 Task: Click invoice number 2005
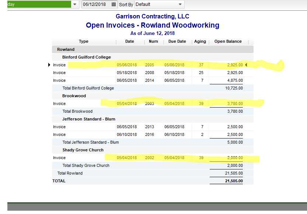(150, 65)
